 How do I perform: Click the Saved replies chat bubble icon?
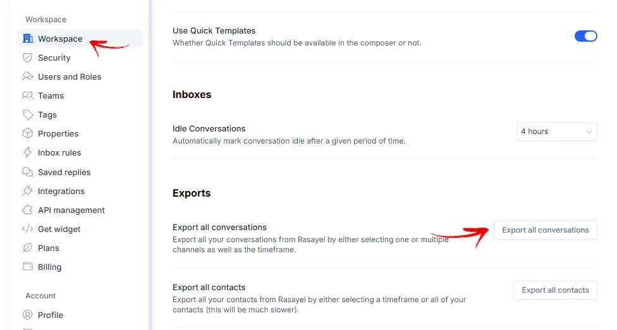point(28,172)
